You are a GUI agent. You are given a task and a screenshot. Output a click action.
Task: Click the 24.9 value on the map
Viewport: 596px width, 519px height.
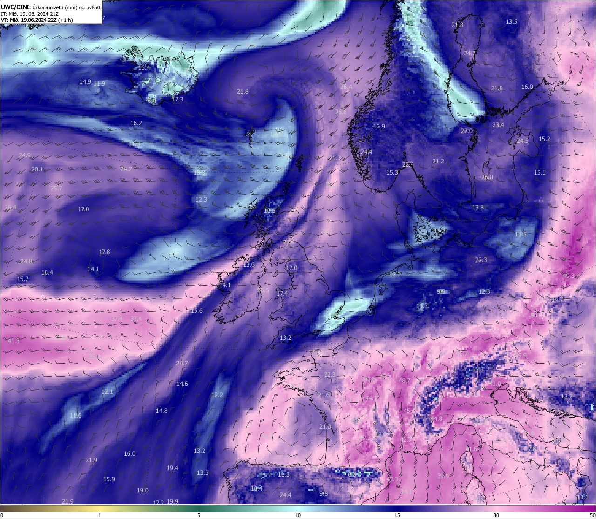[x=25, y=155]
